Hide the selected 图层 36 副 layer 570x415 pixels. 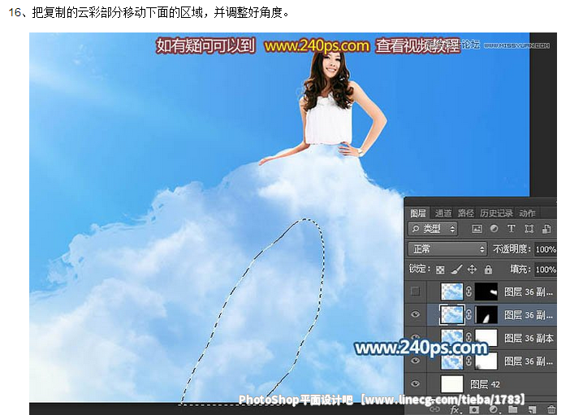(415, 314)
